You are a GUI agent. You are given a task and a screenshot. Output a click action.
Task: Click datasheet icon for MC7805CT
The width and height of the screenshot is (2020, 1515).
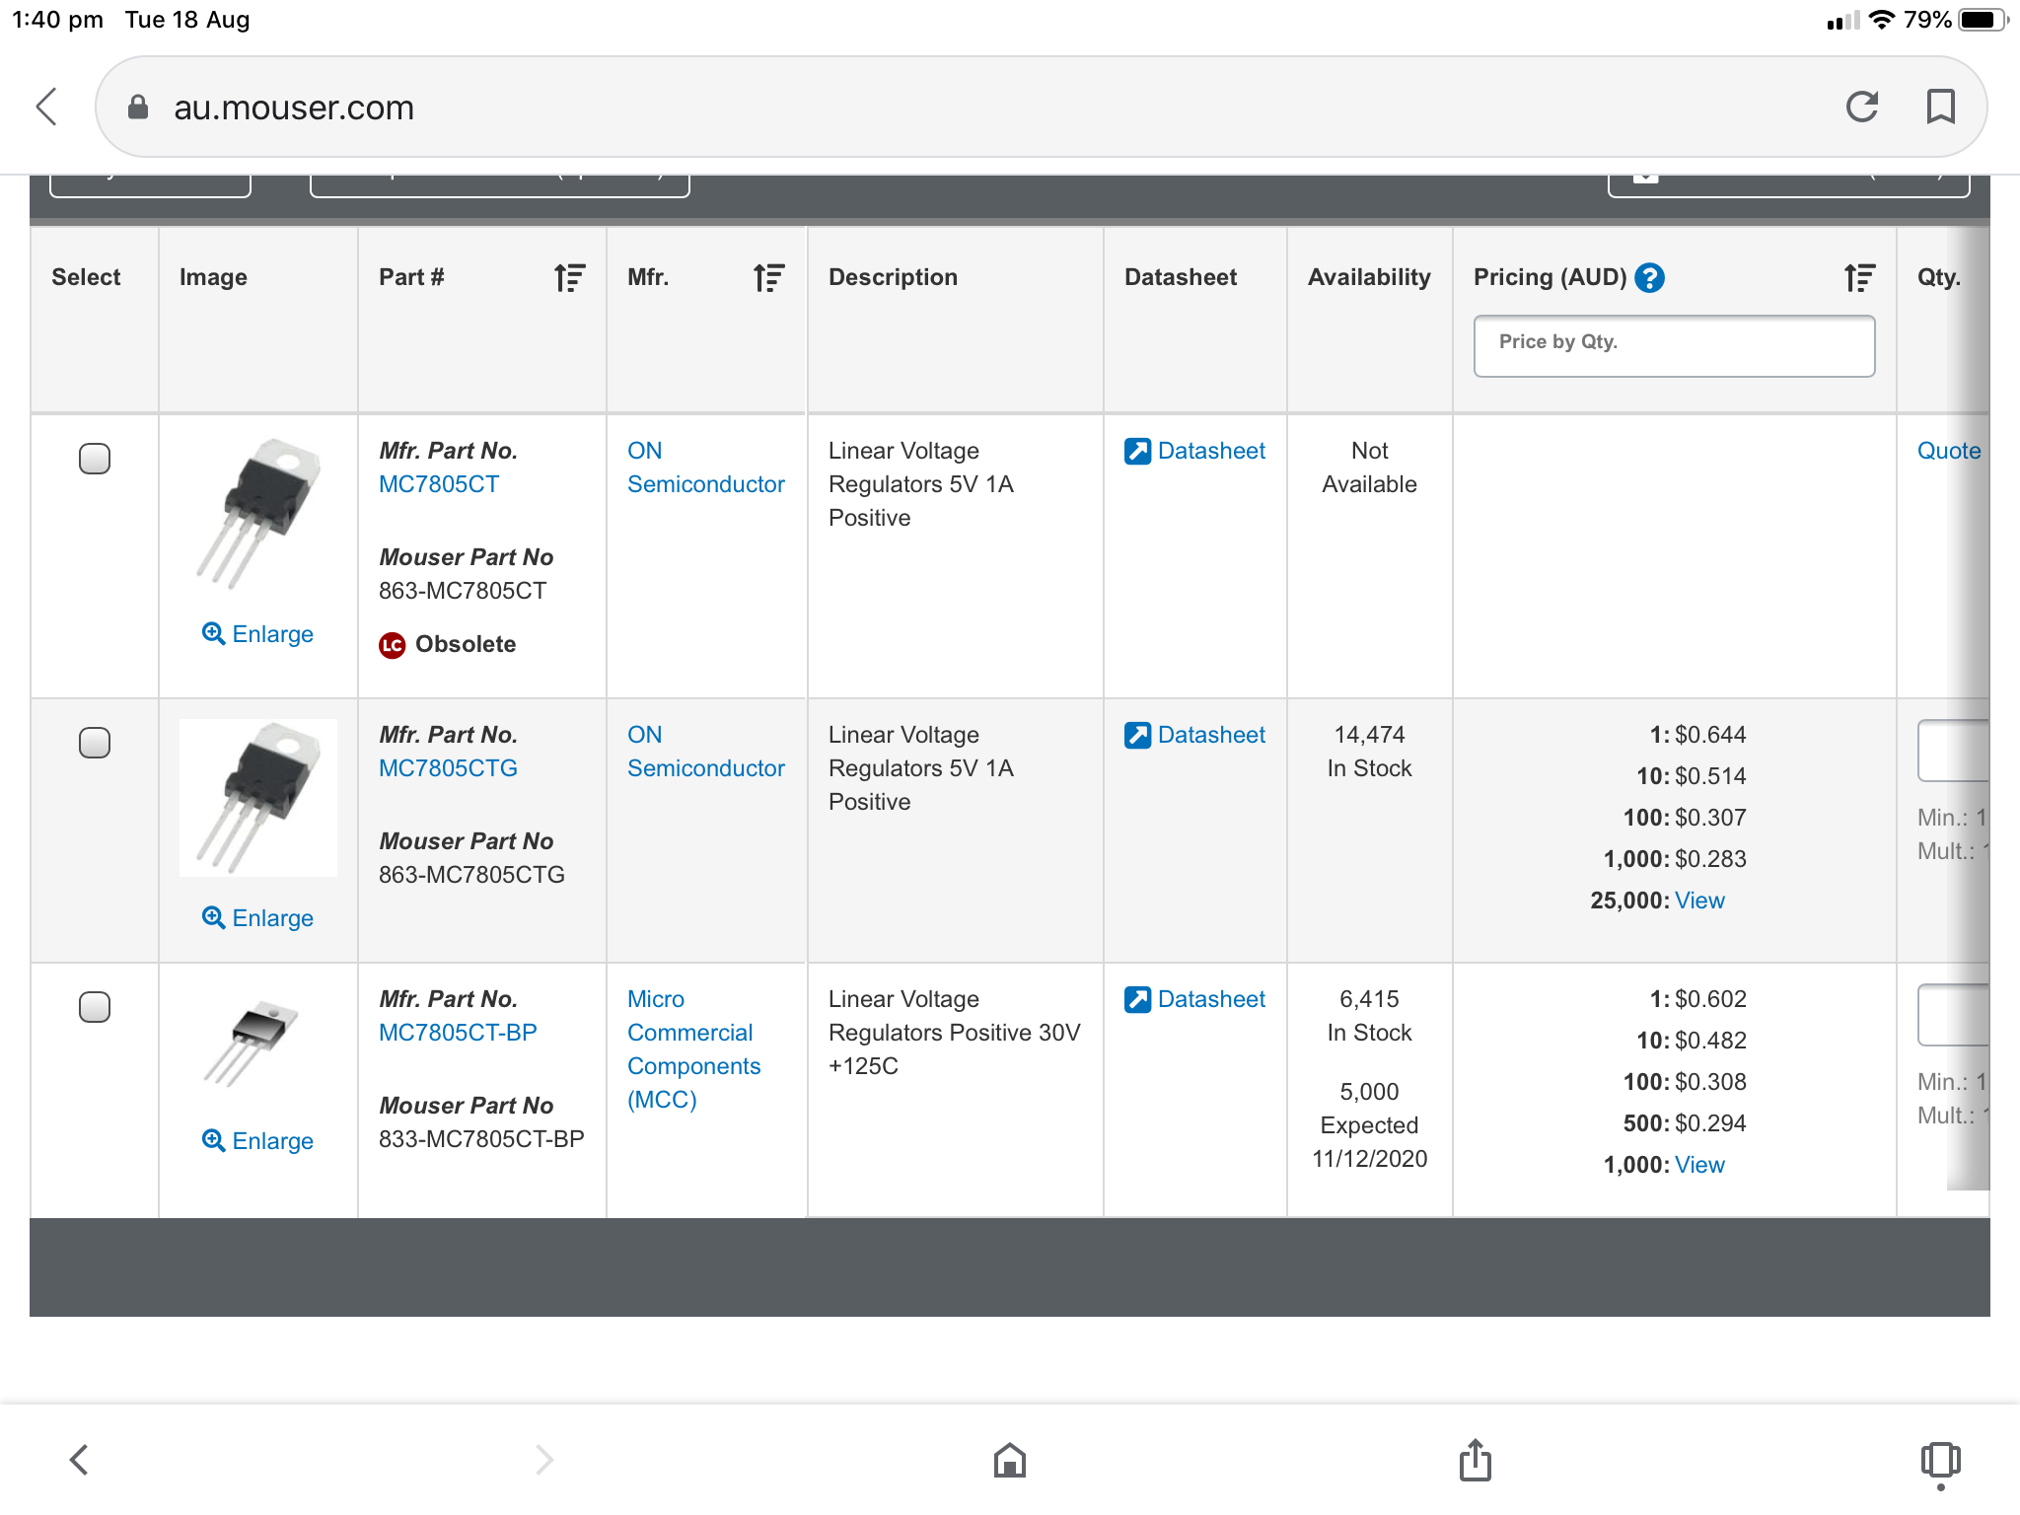pos(1137,451)
